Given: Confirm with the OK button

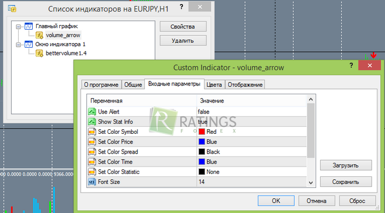Looking at the screenshot, I should (276, 201).
